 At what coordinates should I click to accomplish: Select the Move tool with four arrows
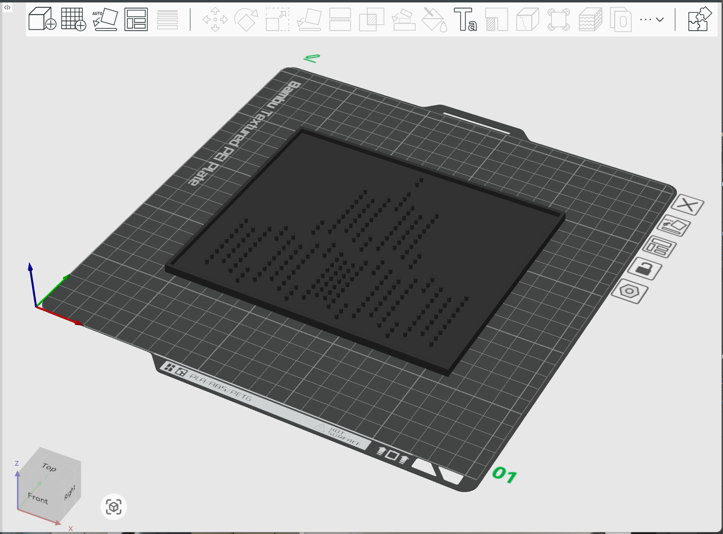(215, 19)
